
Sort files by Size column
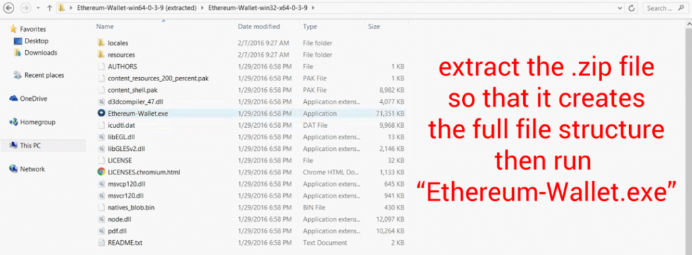click(x=374, y=26)
